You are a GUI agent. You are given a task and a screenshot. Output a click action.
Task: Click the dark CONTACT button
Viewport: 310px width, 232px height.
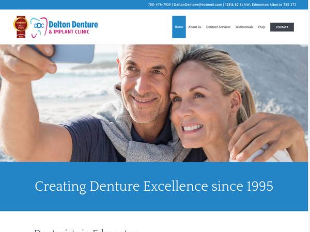point(282,27)
